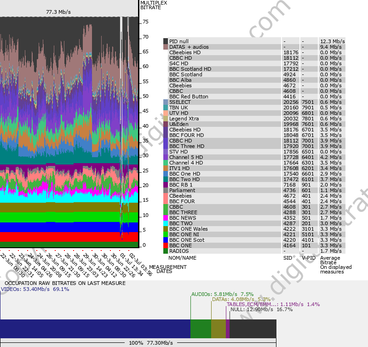Select the BBC One HD blue swatch

coord(166,174)
